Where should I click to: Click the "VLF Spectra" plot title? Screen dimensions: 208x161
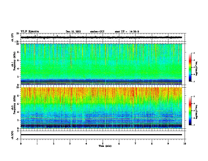point(30,32)
